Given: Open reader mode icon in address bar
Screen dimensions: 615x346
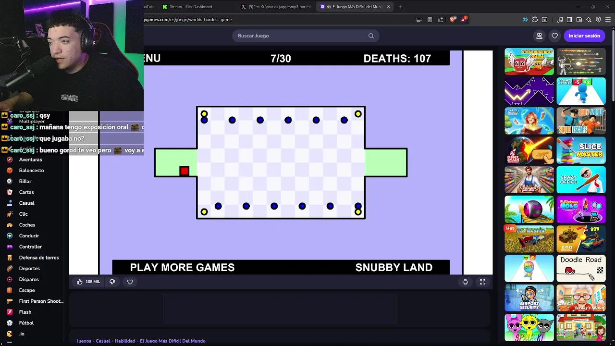Looking at the screenshot, I should (430, 20).
